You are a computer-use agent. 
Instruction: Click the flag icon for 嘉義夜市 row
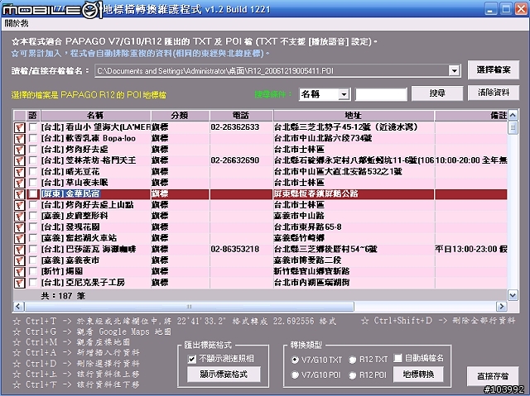pyautogui.click(x=20, y=260)
